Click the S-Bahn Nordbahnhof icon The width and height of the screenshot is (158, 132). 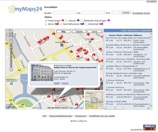(x=90, y=42)
